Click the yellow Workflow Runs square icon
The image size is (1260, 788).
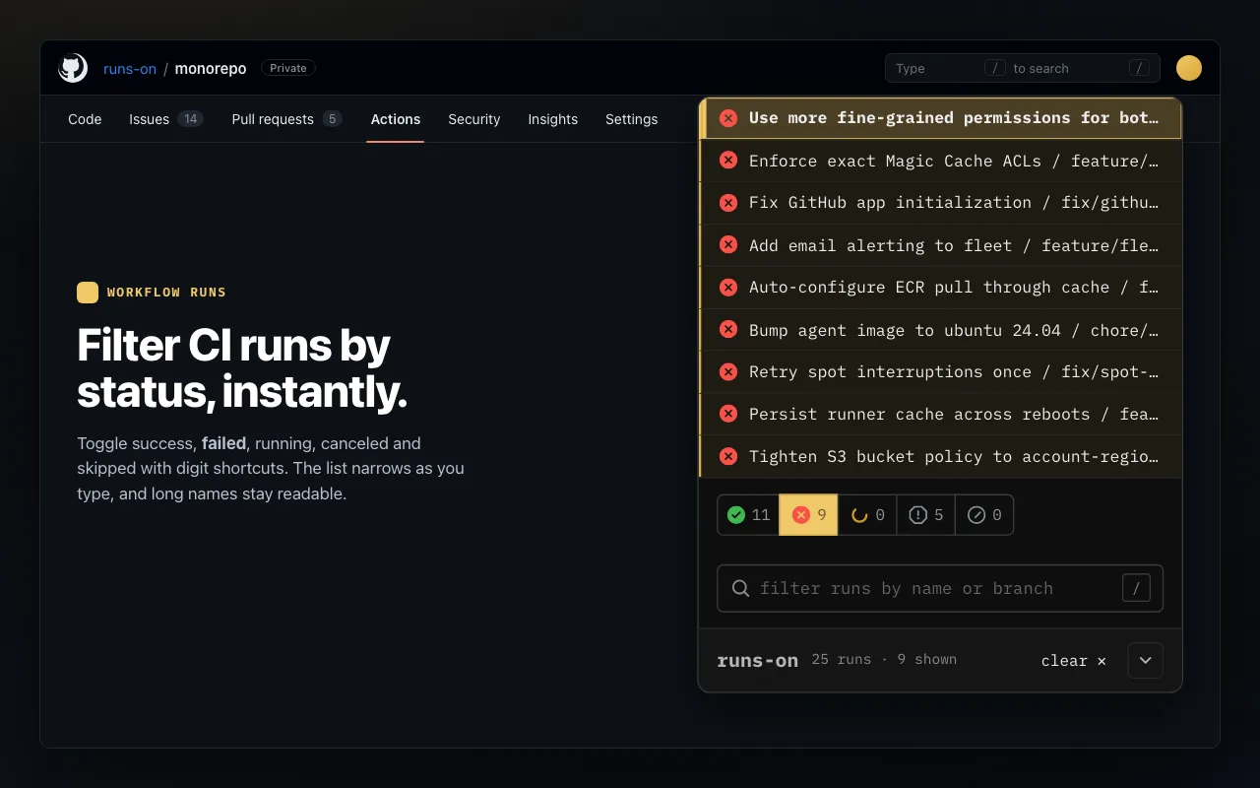88,293
